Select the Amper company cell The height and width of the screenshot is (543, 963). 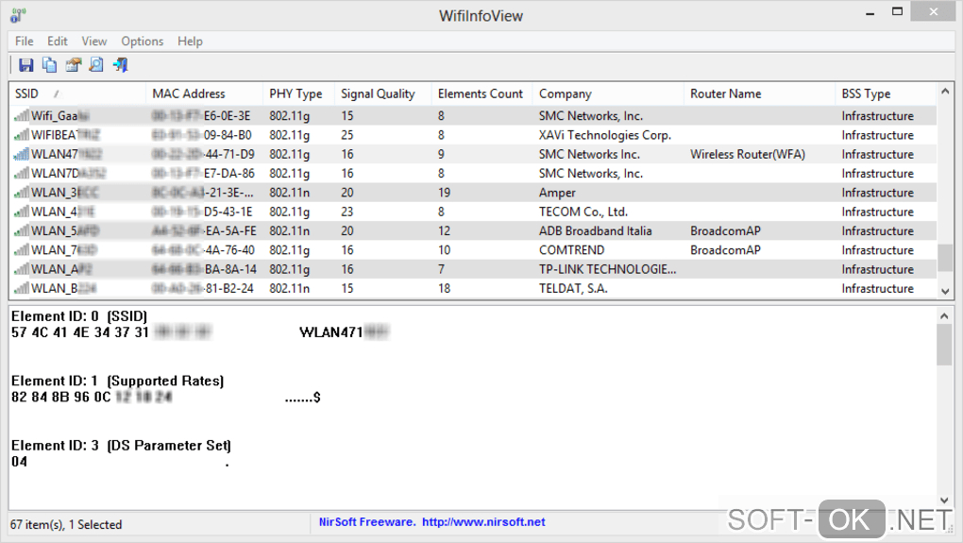pos(557,193)
